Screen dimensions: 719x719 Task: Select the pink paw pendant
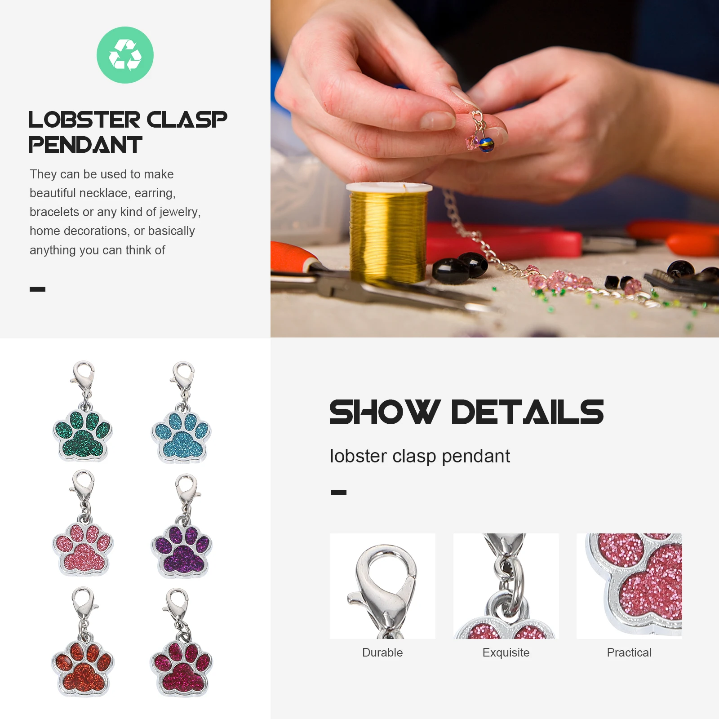83,523
